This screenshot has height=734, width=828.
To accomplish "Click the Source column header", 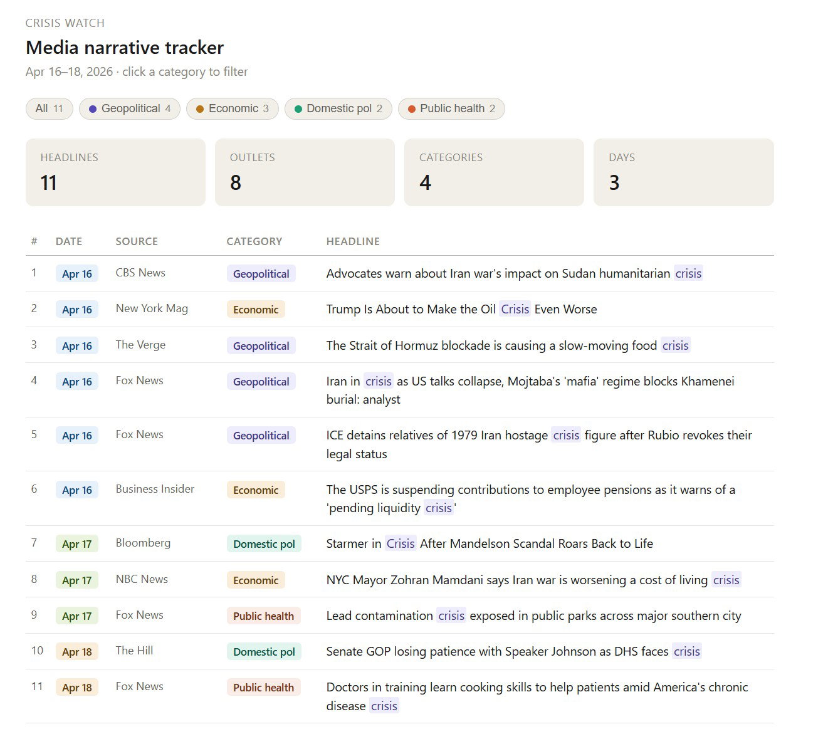I will [x=137, y=241].
